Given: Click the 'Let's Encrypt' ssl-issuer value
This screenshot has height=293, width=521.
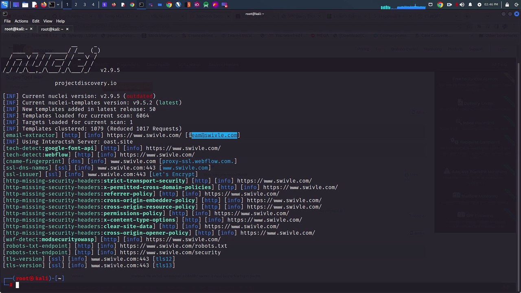Looking at the screenshot, I should [x=173, y=174].
